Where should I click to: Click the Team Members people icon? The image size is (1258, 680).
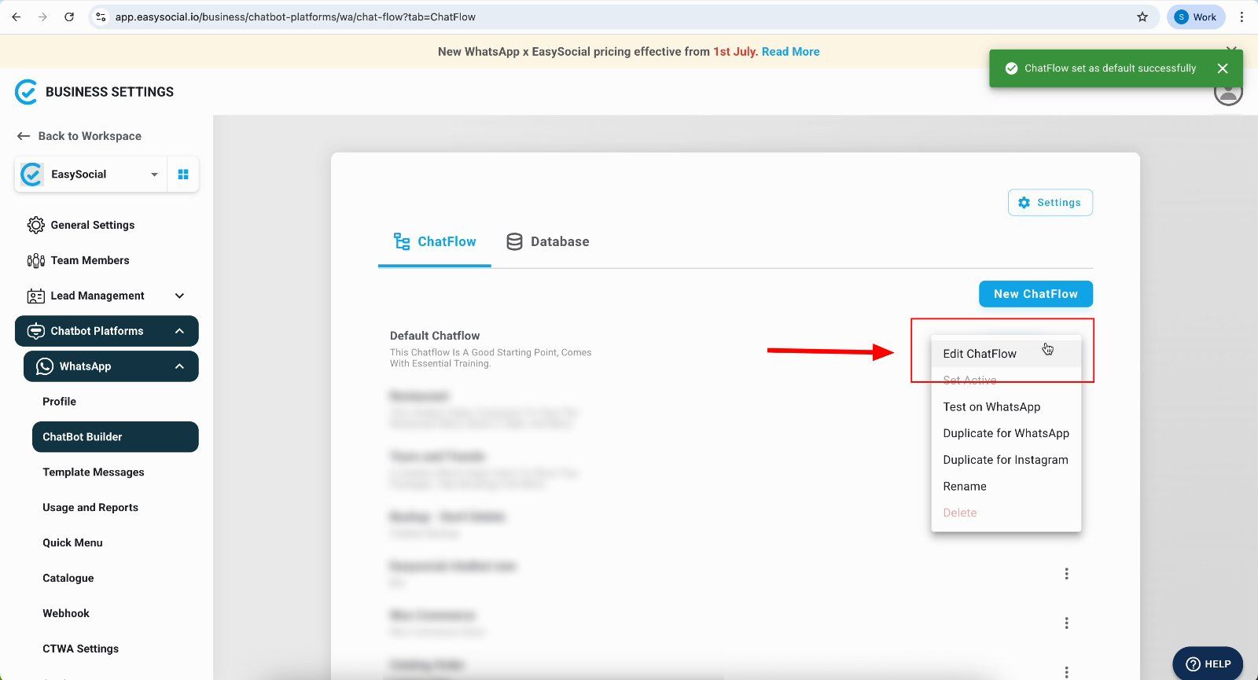(x=36, y=260)
